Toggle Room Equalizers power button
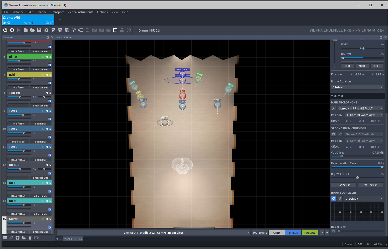This screenshot has width=388, height=249. pyautogui.click(x=334, y=198)
